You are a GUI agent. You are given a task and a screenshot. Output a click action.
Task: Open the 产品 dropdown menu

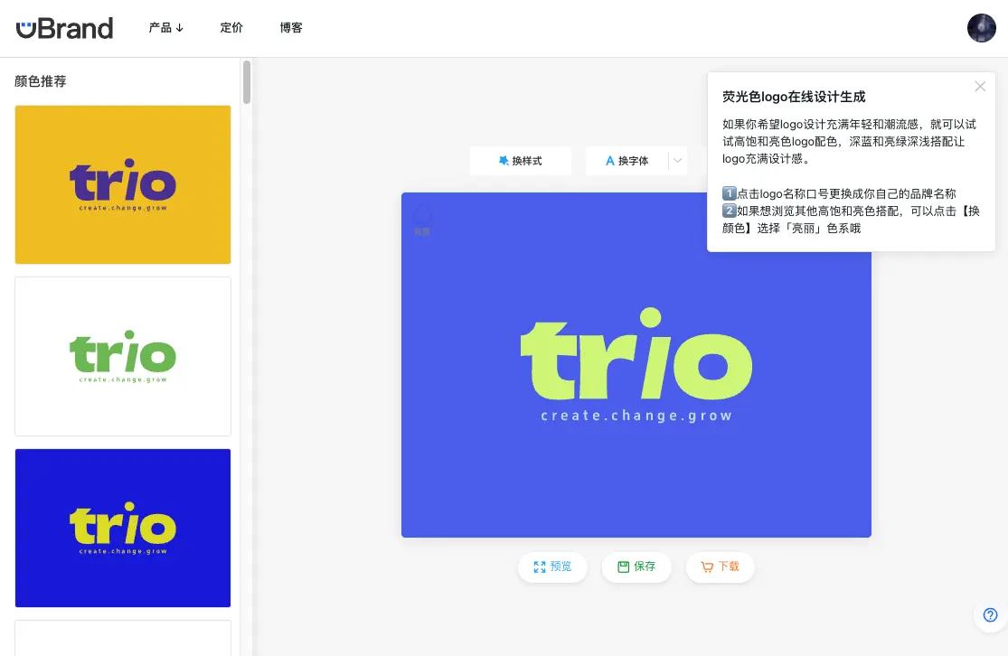[x=166, y=27]
